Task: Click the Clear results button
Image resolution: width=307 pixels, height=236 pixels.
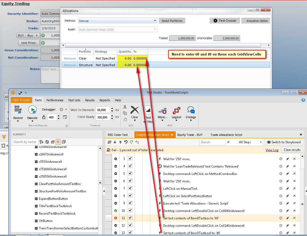Action: [x=292, y=150]
